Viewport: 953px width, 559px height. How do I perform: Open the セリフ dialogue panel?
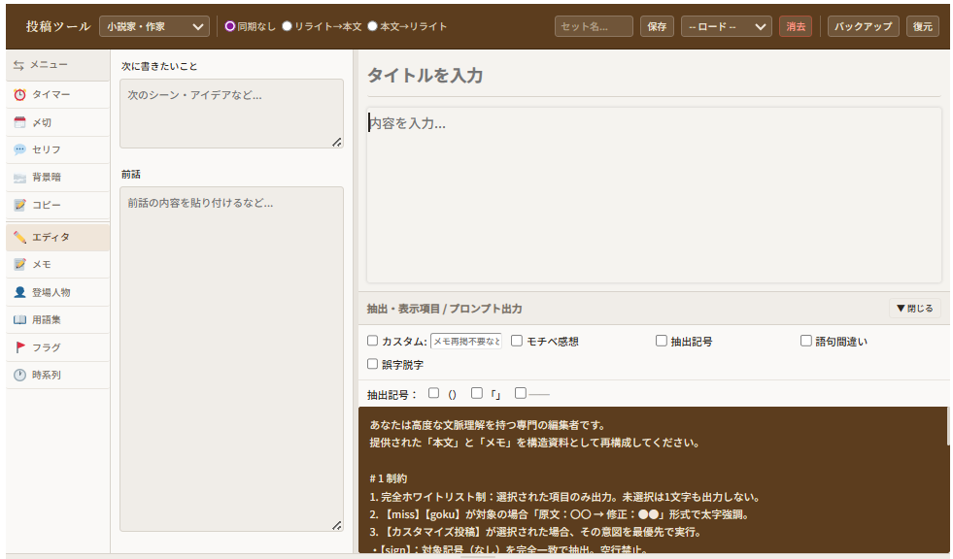[x=45, y=149]
